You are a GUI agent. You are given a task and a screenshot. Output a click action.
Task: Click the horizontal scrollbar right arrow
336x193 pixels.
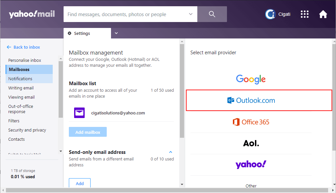click(x=333, y=190)
